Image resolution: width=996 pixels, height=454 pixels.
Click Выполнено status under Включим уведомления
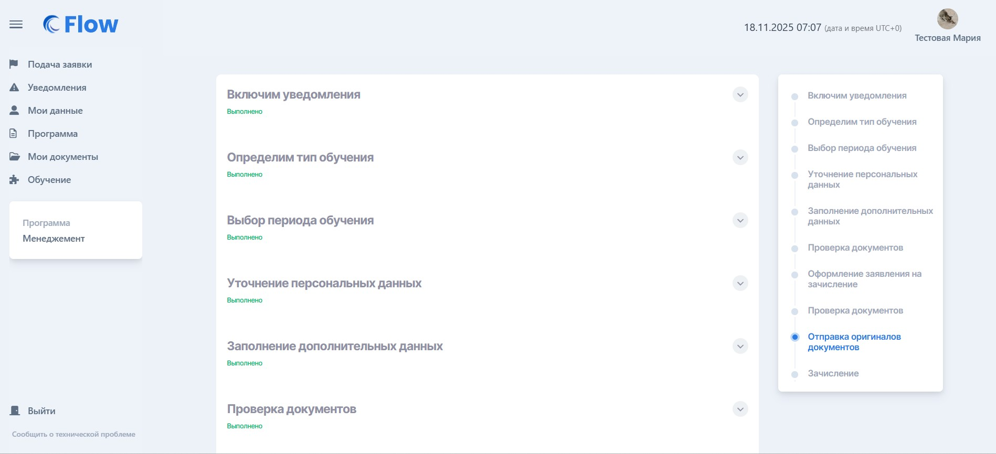click(x=245, y=112)
